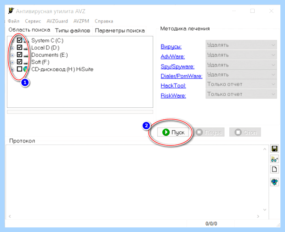
Task: Click the Documents E drive icon
Action: pyautogui.click(x=26, y=55)
